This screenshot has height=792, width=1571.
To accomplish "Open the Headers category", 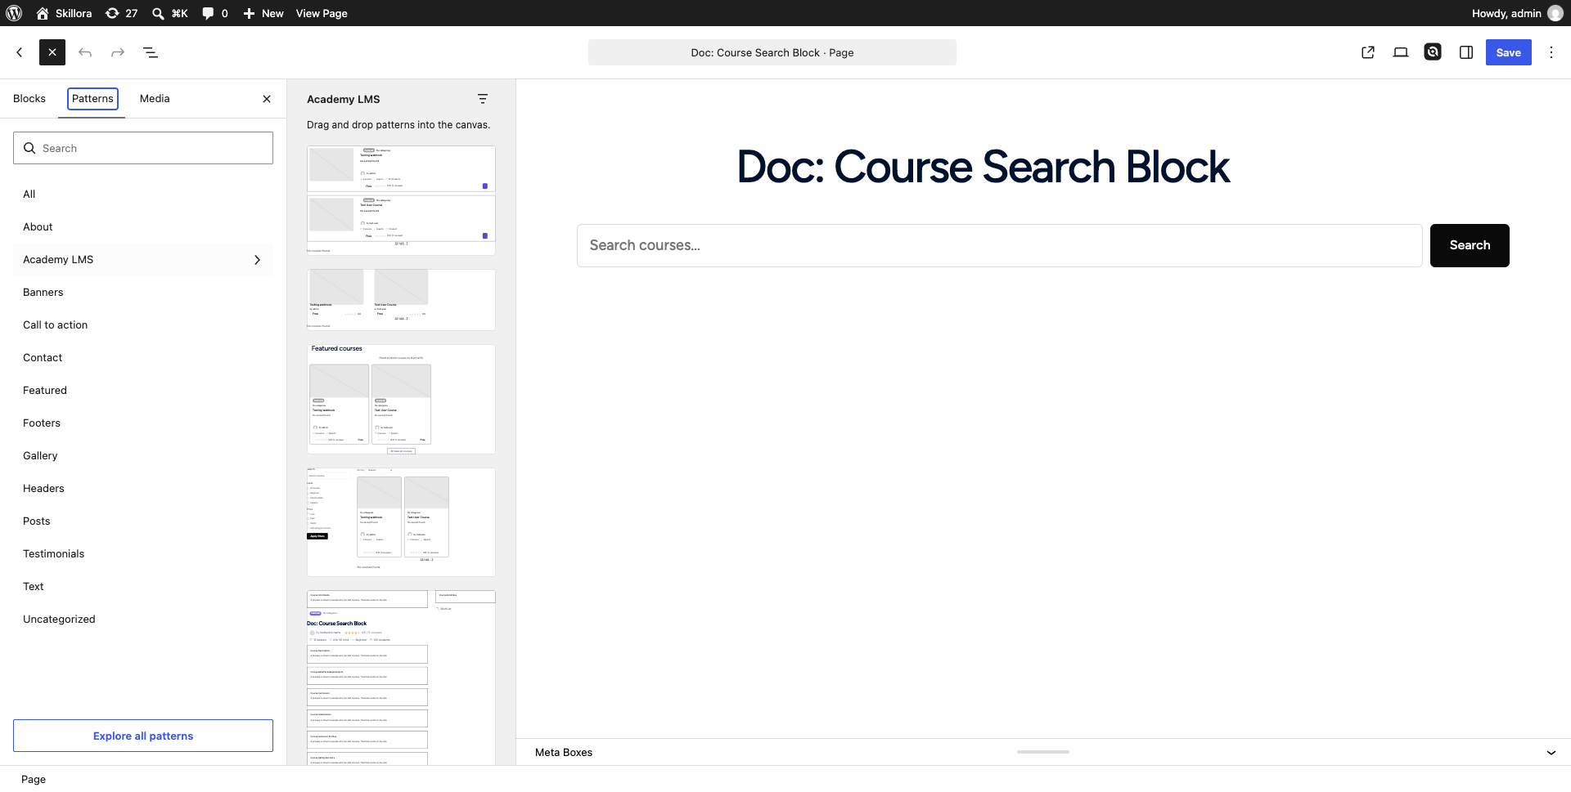I will [x=143, y=488].
